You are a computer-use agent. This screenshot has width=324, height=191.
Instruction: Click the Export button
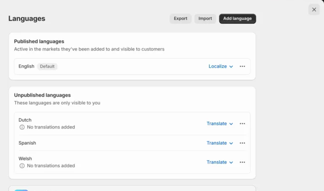180,18
